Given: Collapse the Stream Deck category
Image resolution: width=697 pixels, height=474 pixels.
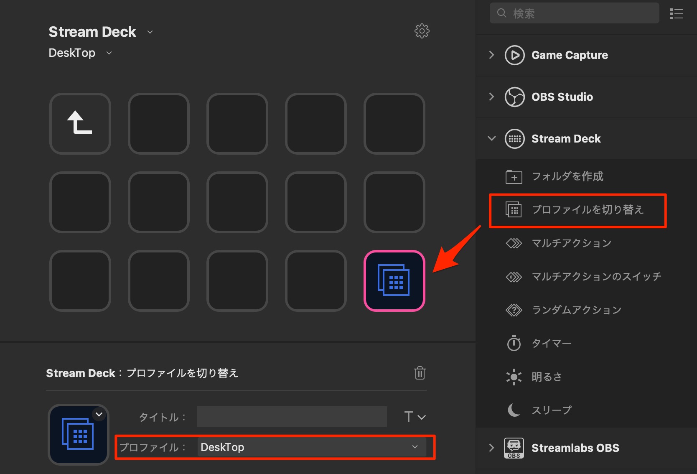Looking at the screenshot, I should pos(491,138).
